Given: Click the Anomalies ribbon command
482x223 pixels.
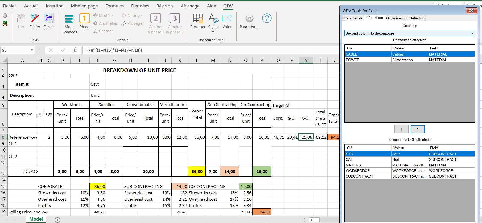Looking at the screenshot, I should click(x=105, y=23).
